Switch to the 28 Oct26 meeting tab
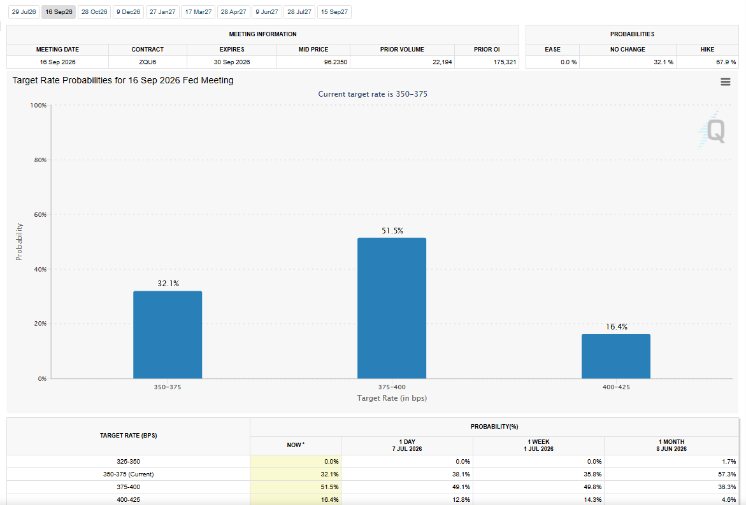 tap(94, 12)
